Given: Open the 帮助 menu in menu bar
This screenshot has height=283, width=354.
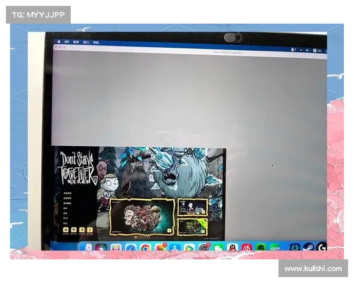Looking at the screenshot, I should (x=96, y=42).
